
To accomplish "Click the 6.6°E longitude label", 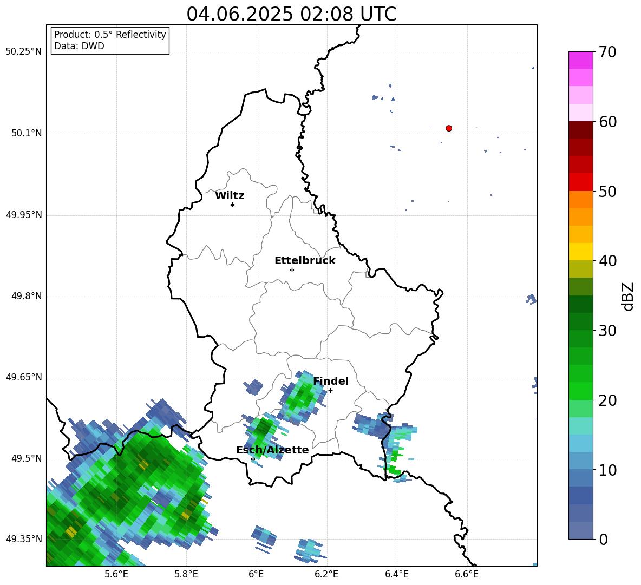I will 467,575.
